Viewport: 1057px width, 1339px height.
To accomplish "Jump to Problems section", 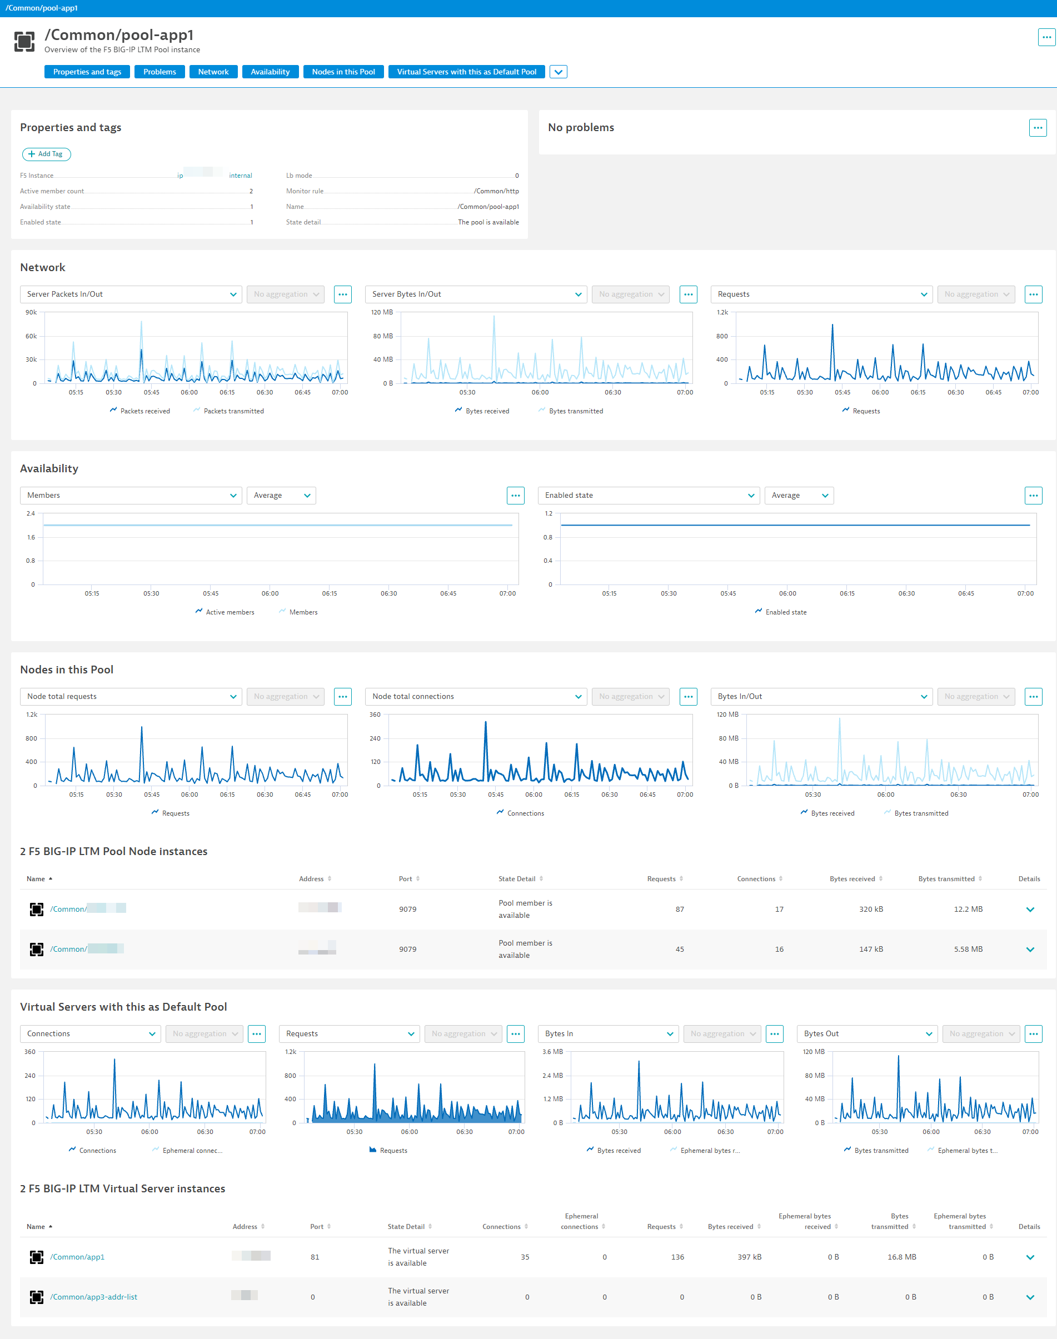I will click(x=159, y=72).
